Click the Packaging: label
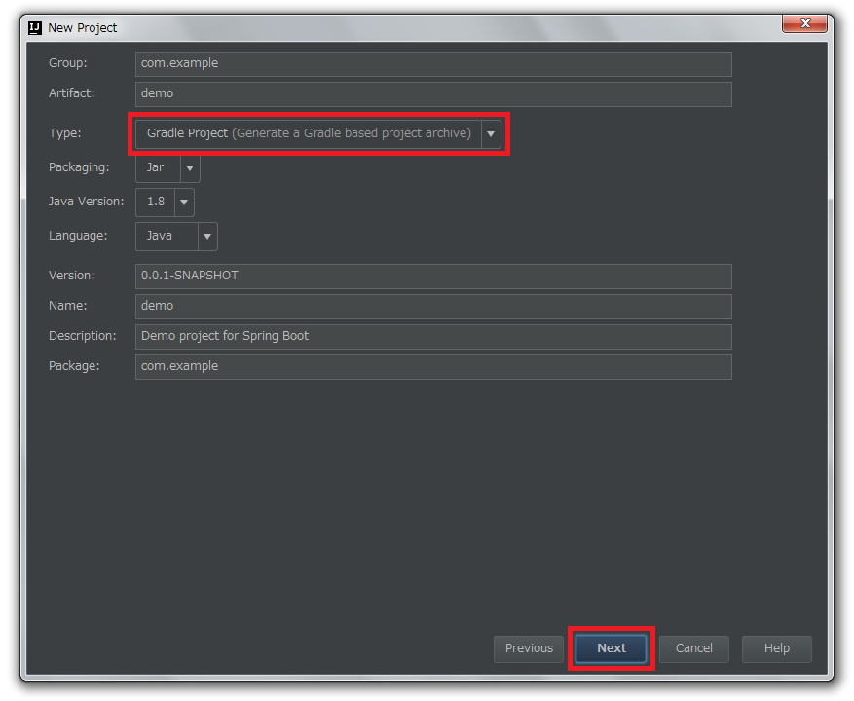 click(79, 167)
